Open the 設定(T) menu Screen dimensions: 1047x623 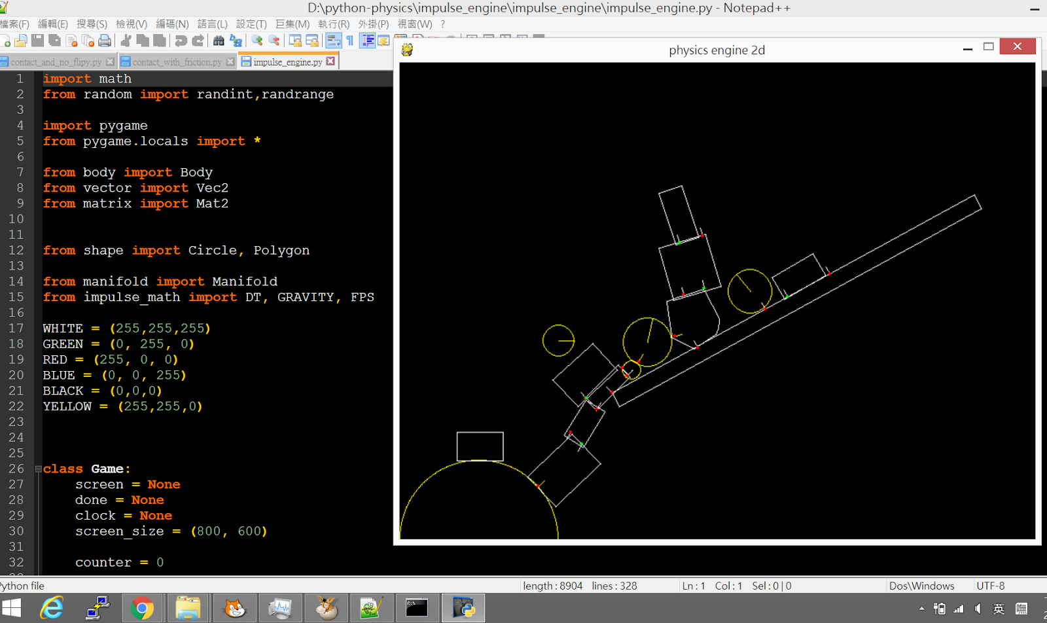click(251, 24)
